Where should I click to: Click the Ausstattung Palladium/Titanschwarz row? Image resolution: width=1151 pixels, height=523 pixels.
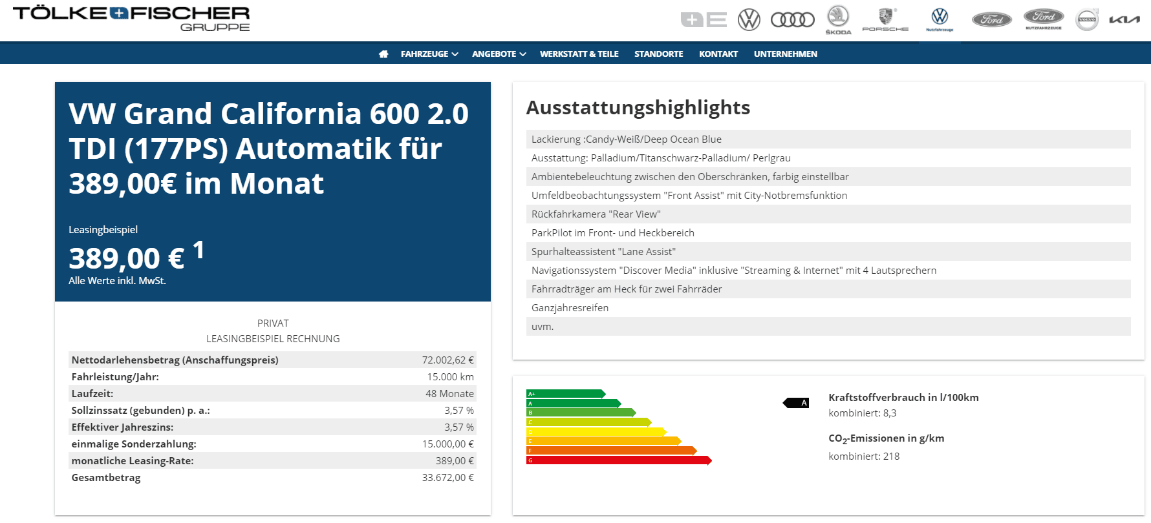click(828, 158)
